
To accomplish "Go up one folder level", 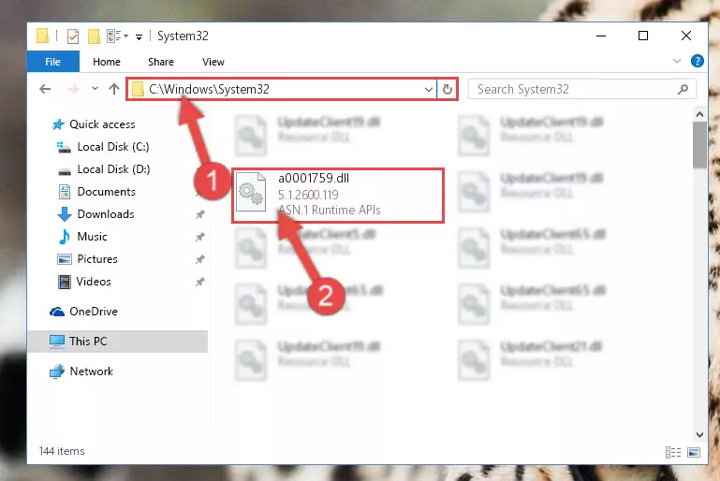I will point(114,89).
